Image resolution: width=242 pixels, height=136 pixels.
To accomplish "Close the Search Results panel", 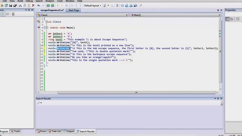I will tap(221, 98).
